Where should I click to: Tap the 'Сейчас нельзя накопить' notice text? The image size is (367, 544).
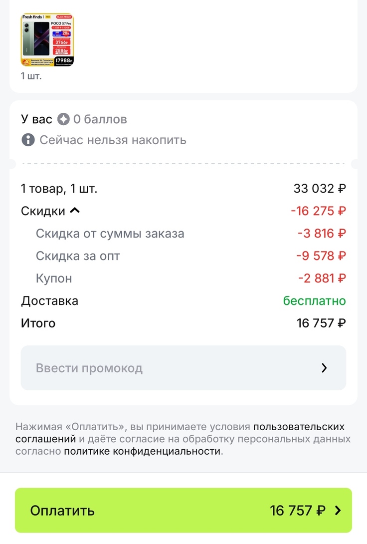(113, 140)
